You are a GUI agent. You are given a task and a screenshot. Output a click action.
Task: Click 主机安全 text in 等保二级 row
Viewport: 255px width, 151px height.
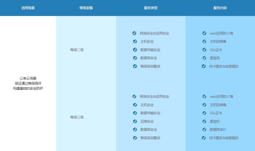[147, 41]
